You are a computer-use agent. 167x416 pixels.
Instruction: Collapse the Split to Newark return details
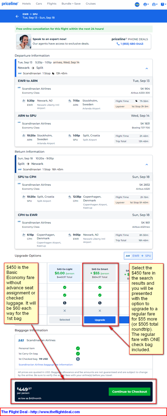[x=147, y=165]
